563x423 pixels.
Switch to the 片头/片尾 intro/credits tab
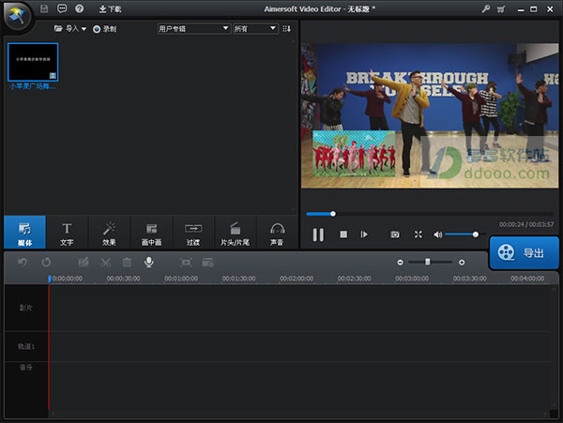[x=236, y=233]
